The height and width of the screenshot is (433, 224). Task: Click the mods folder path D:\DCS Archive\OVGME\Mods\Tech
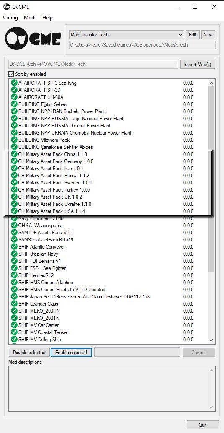pyautogui.click(x=93, y=65)
